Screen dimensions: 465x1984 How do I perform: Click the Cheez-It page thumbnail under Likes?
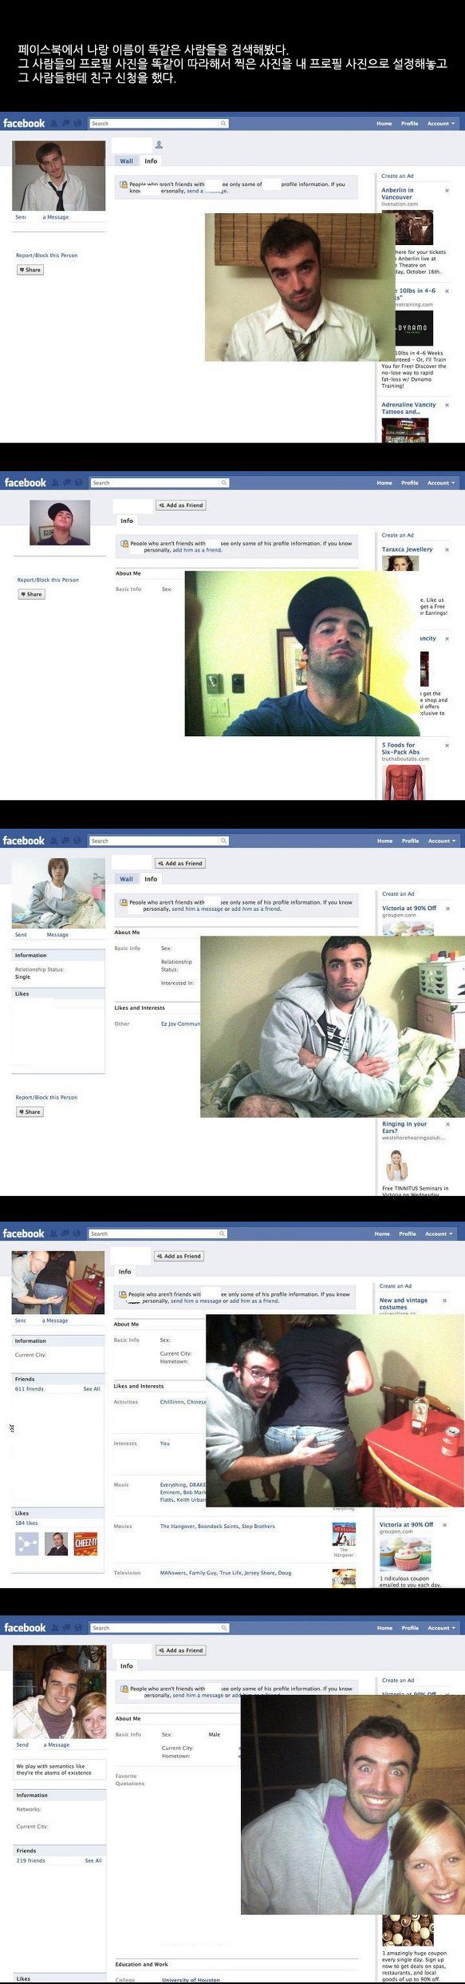point(85,1544)
